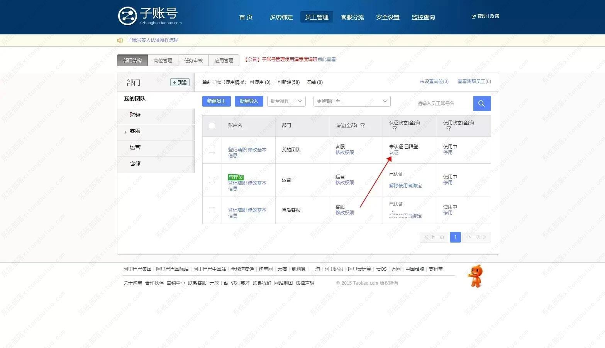This screenshot has width=605, height=348.
Task: Click the +新建 department button
Action: tap(180, 82)
